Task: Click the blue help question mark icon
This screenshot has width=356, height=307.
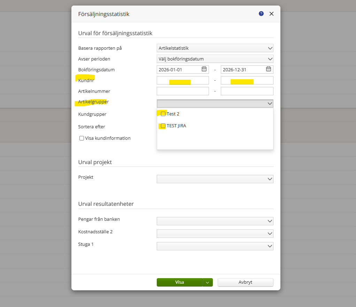Action: click(x=261, y=14)
